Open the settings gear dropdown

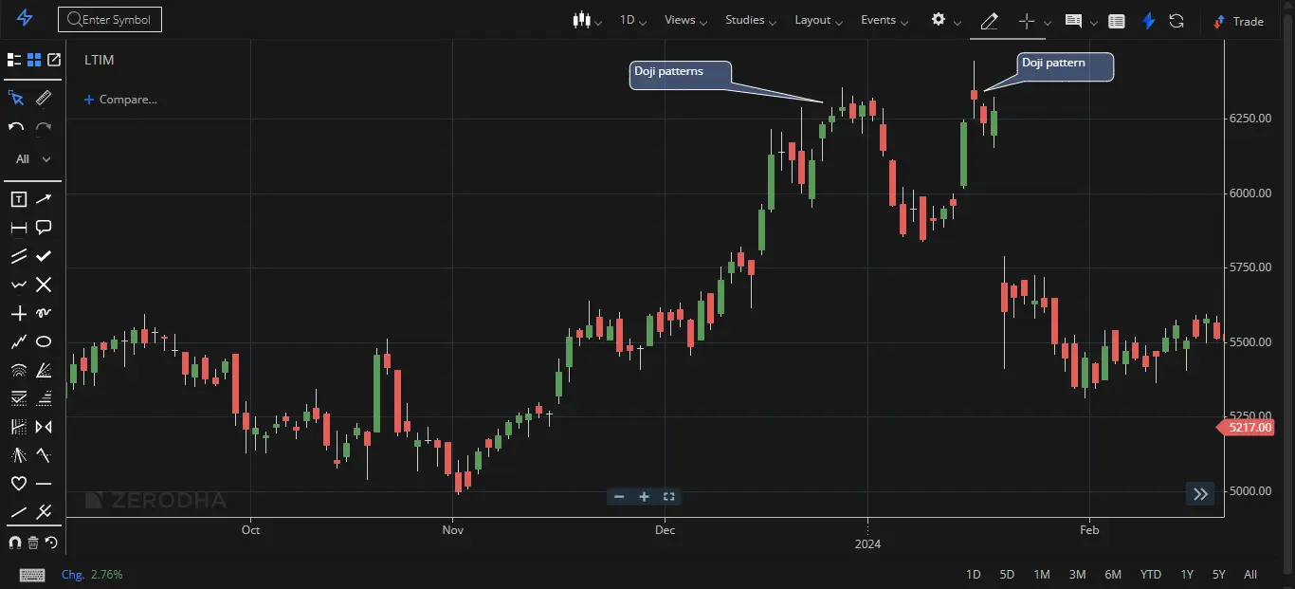[x=946, y=20]
